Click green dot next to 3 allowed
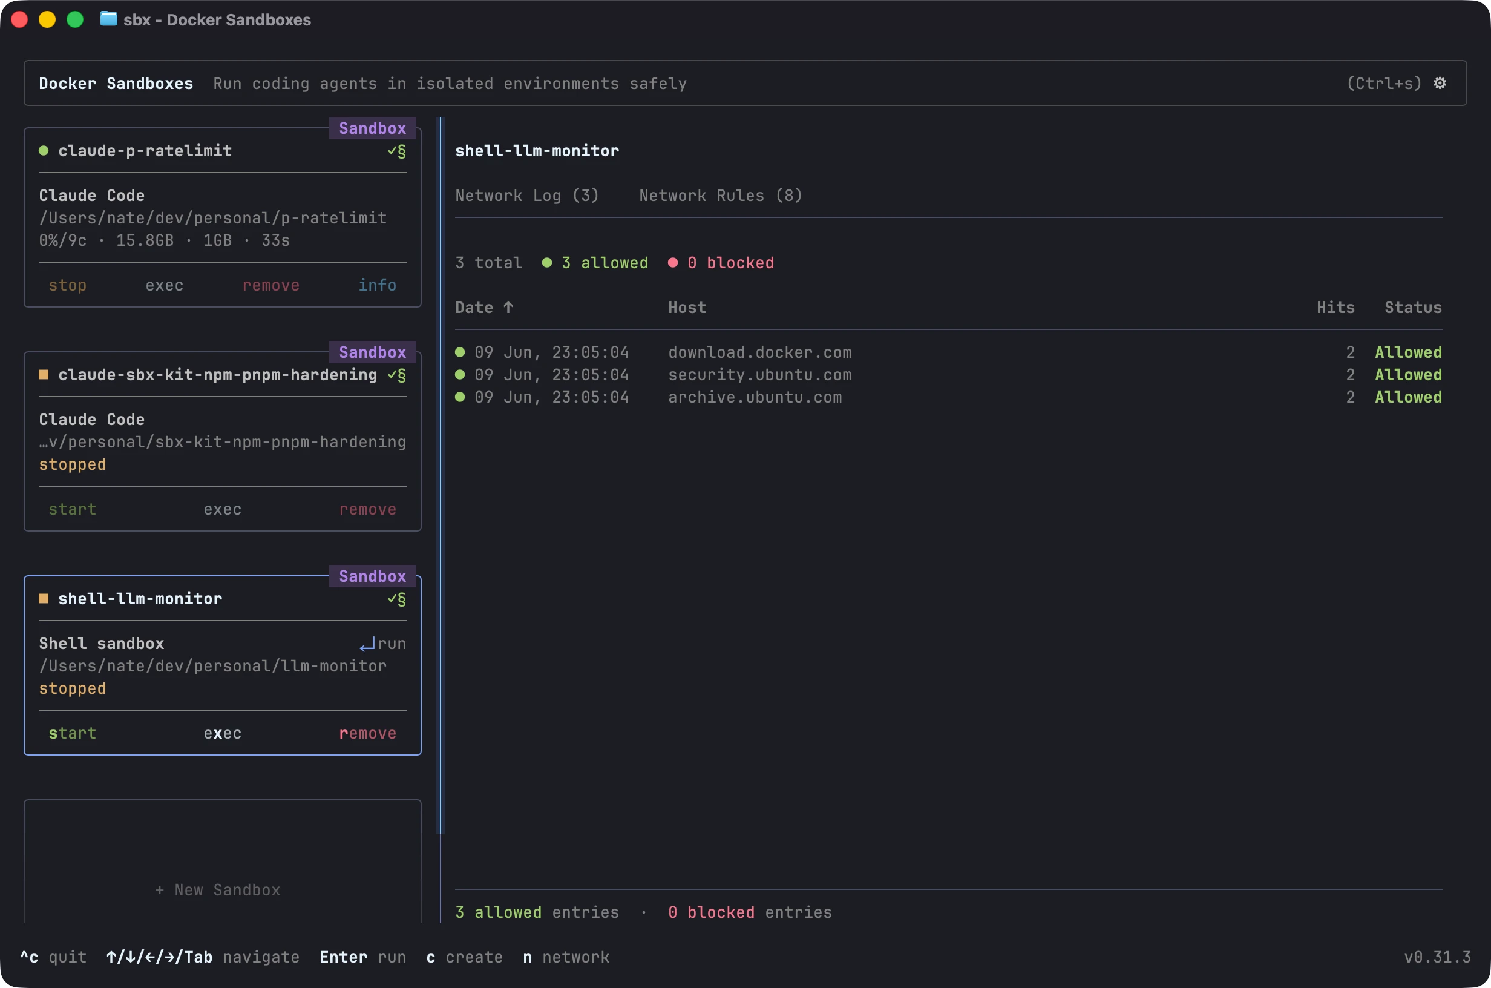The height and width of the screenshot is (988, 1491). (x=547, y=263)
